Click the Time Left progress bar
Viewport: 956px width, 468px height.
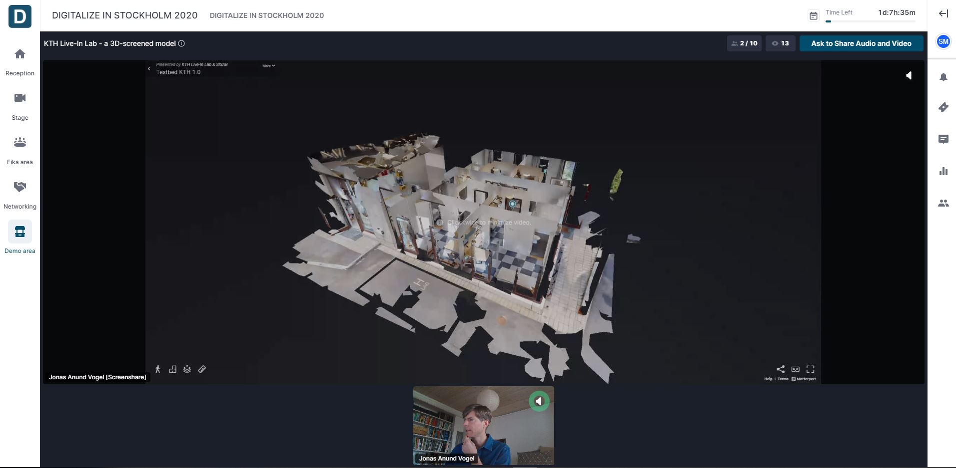click(x=870, y=21)
